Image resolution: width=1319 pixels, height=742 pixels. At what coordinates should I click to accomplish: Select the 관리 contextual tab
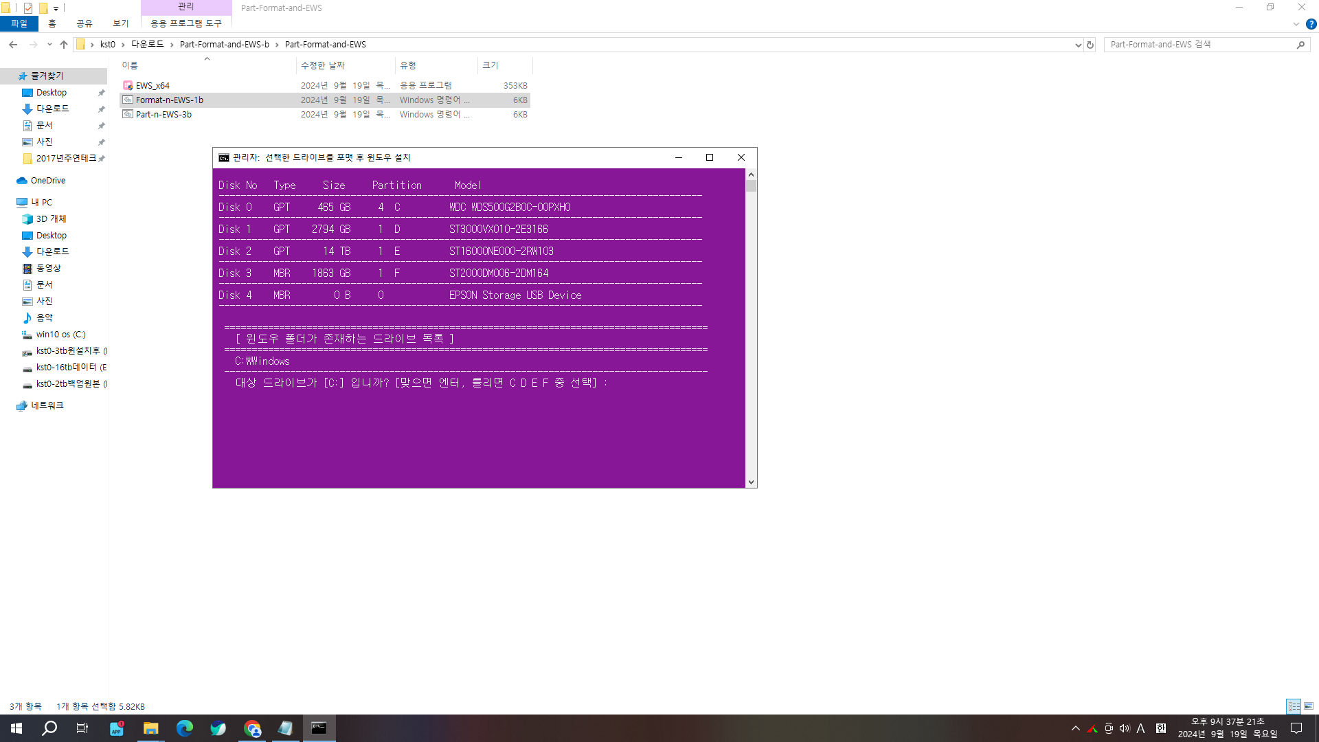pos(186,7)
